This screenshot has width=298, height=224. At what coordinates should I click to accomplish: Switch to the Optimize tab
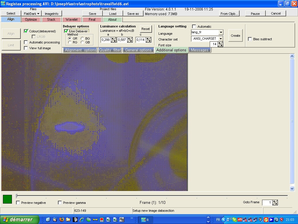tap(31, 20)
